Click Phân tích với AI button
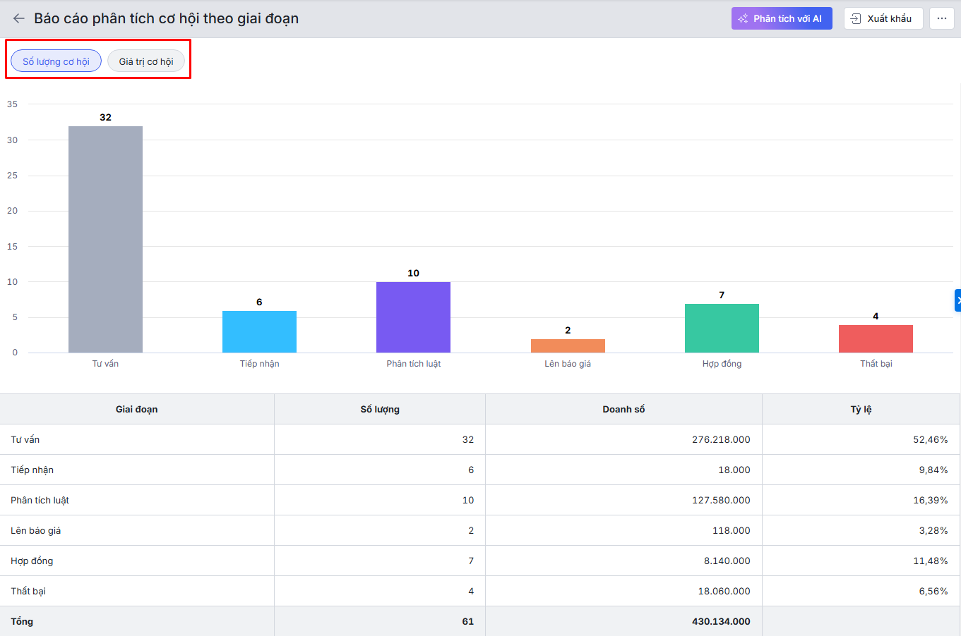The width and height of the screenshot is (961, 636). (x=782, y=18)
